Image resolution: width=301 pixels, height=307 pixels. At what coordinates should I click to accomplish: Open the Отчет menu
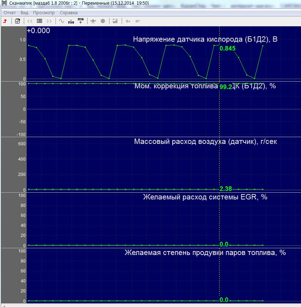[x=10, y=12]
